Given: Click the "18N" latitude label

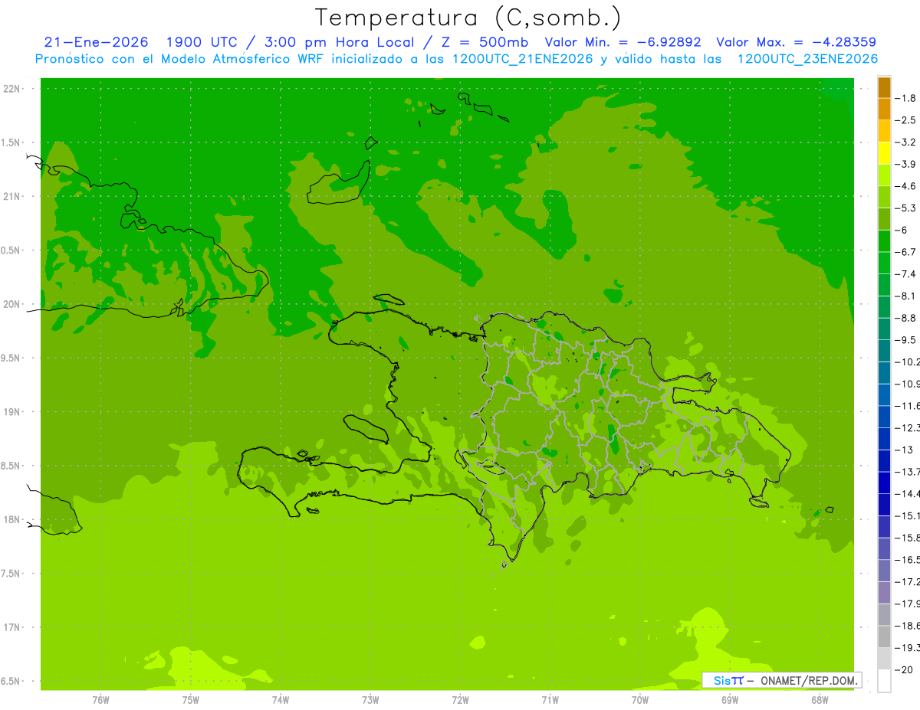Looking at the screenshot, I should [13, 519].
